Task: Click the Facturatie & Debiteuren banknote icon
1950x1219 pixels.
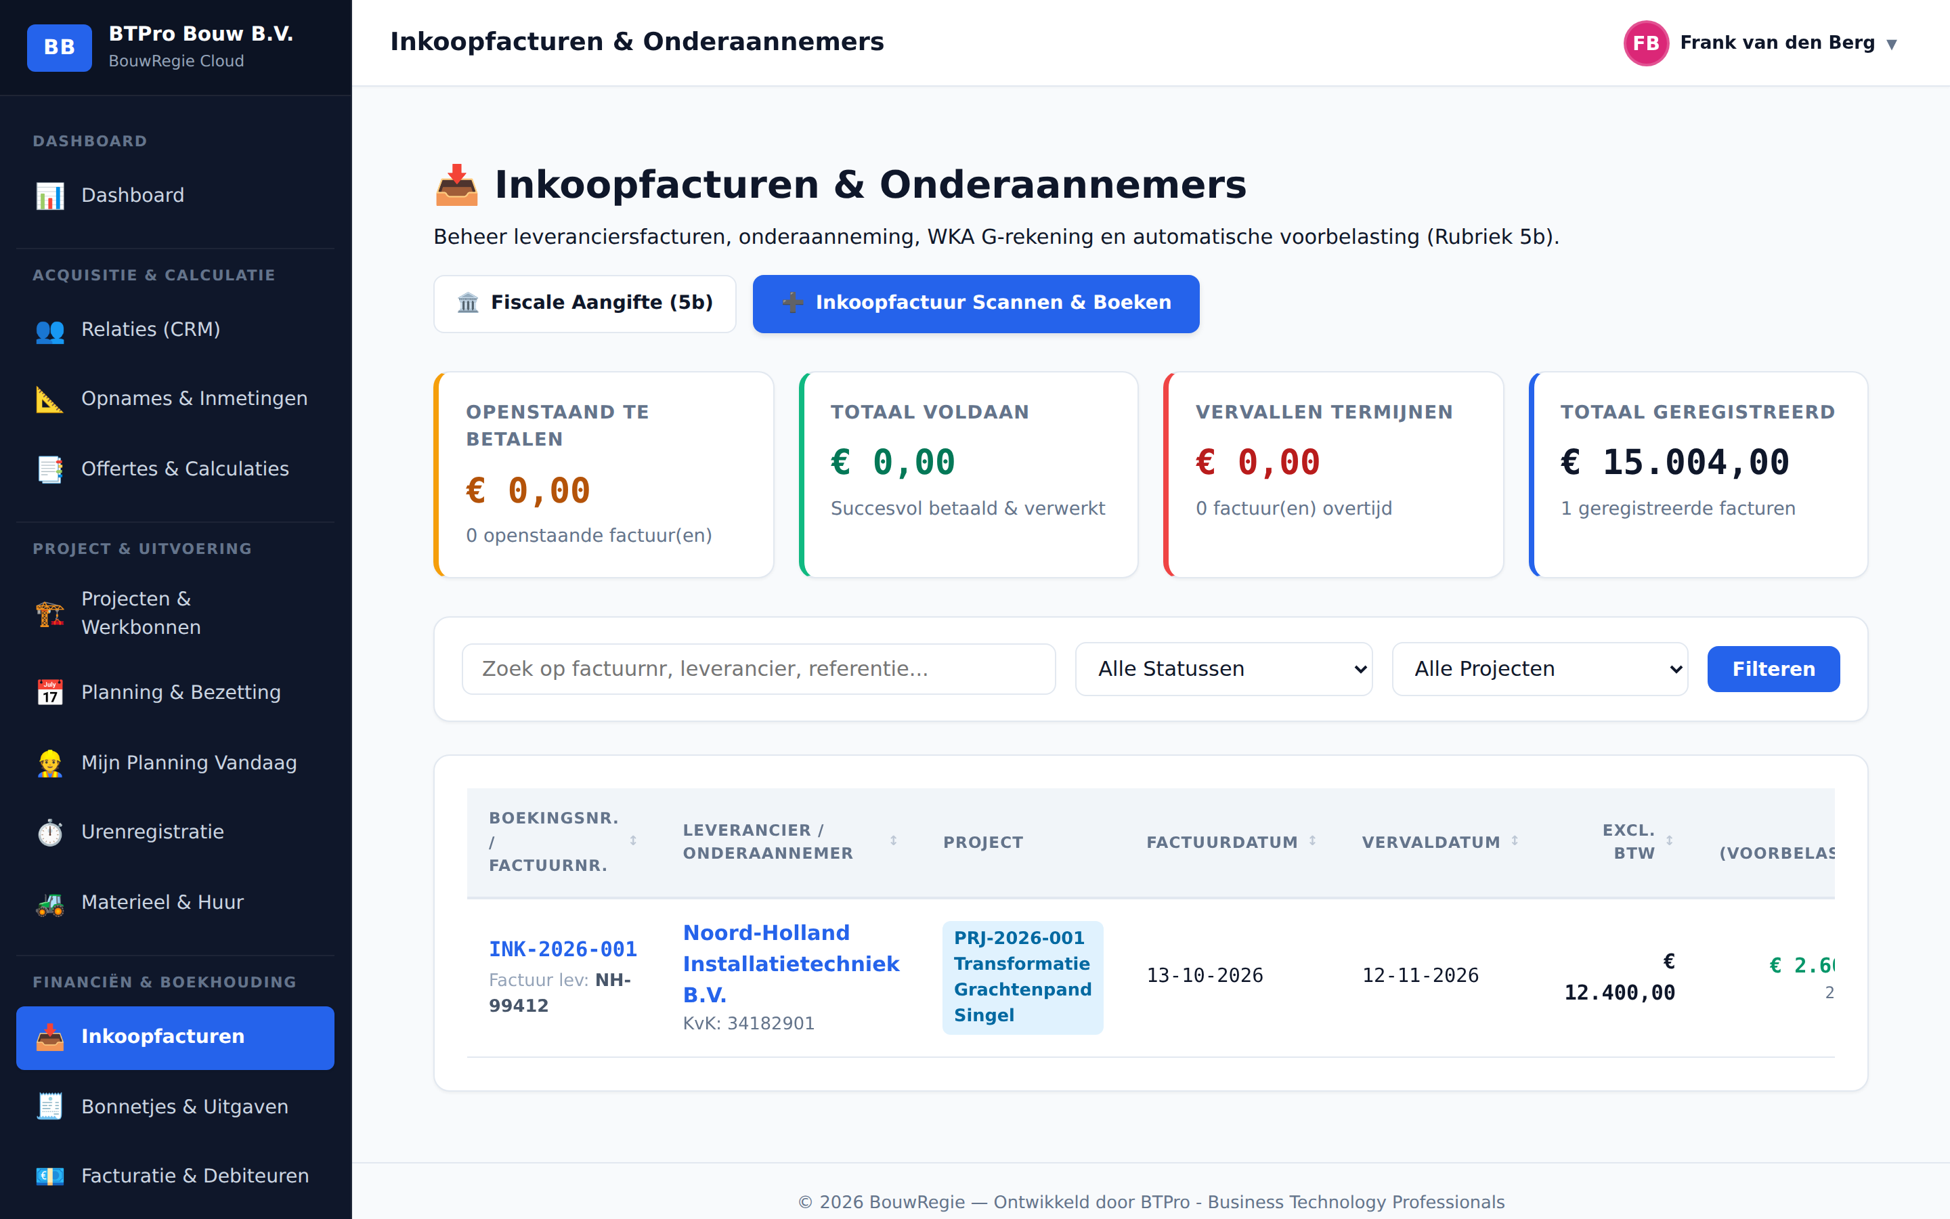Action: pos(50,1176)
